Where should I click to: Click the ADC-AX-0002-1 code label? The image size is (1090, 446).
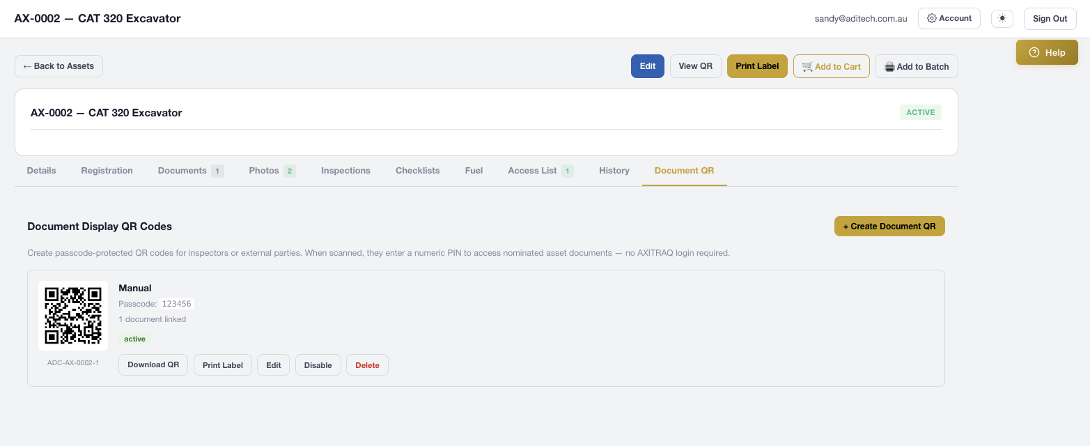73,362
